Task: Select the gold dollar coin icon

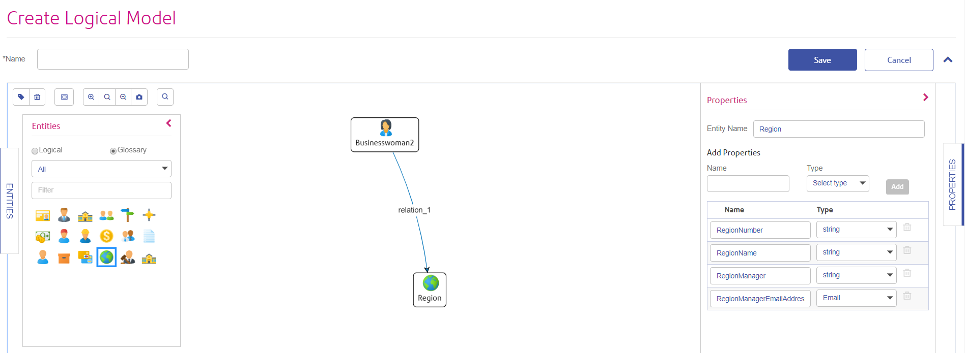Action: pyautogui.click(x=106, y=236)
